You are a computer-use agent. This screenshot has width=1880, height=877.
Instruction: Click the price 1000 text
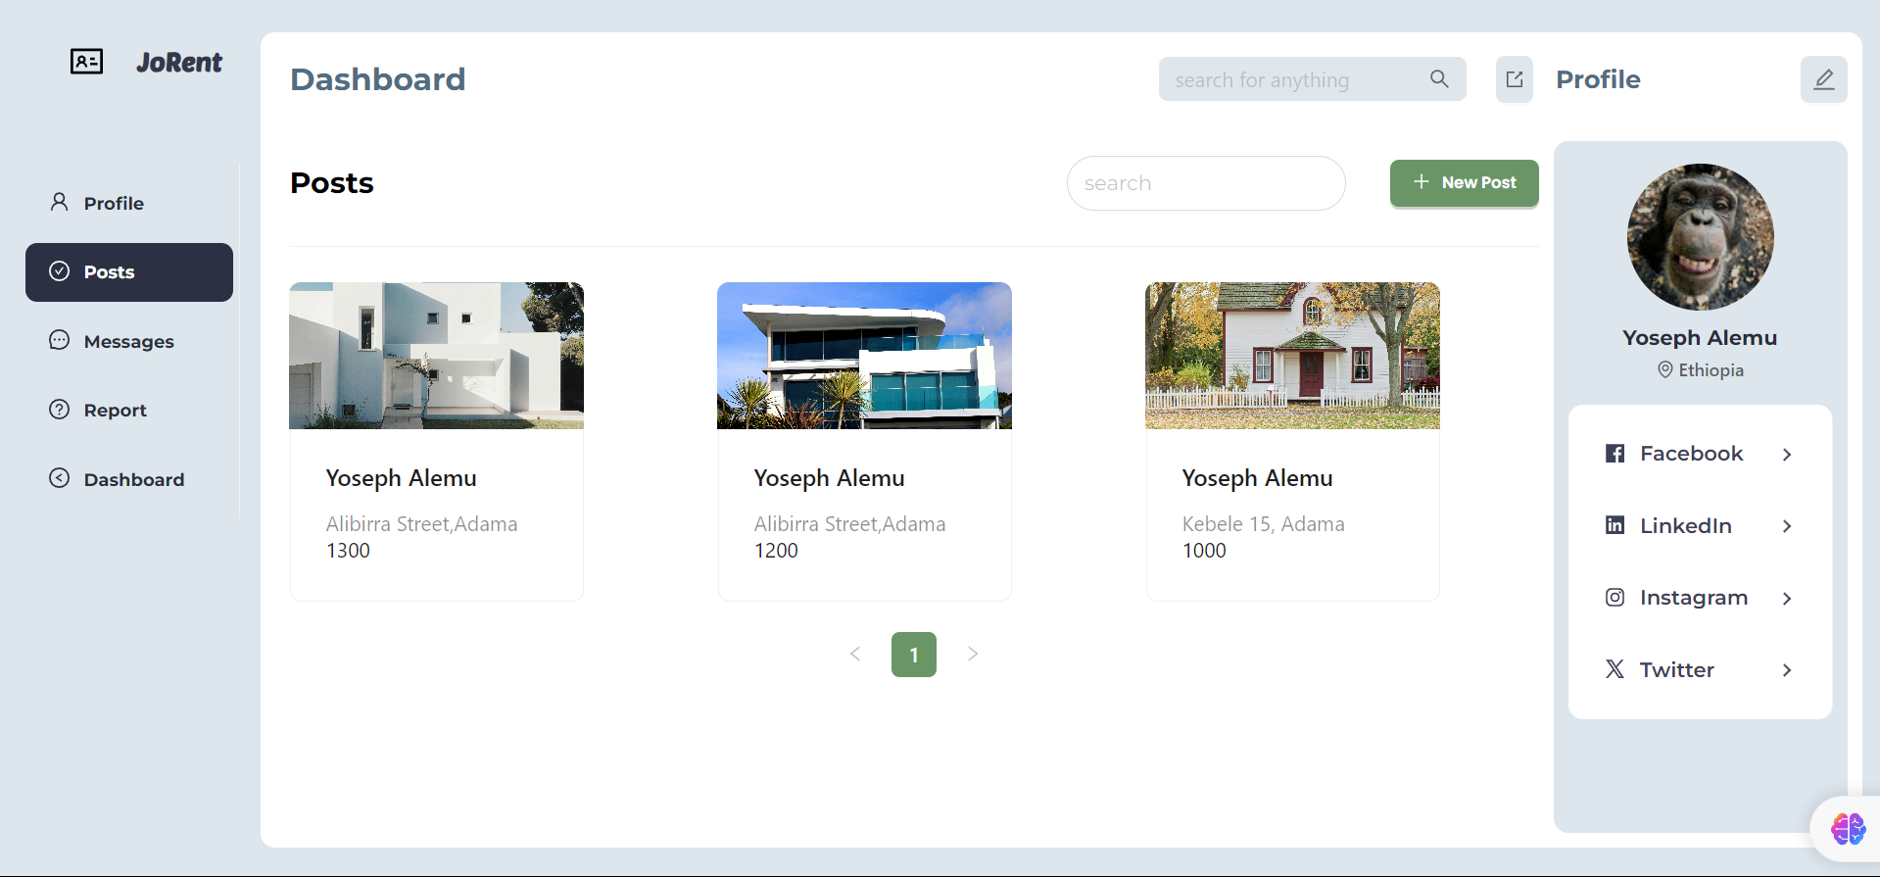[x=1204, y=551]
